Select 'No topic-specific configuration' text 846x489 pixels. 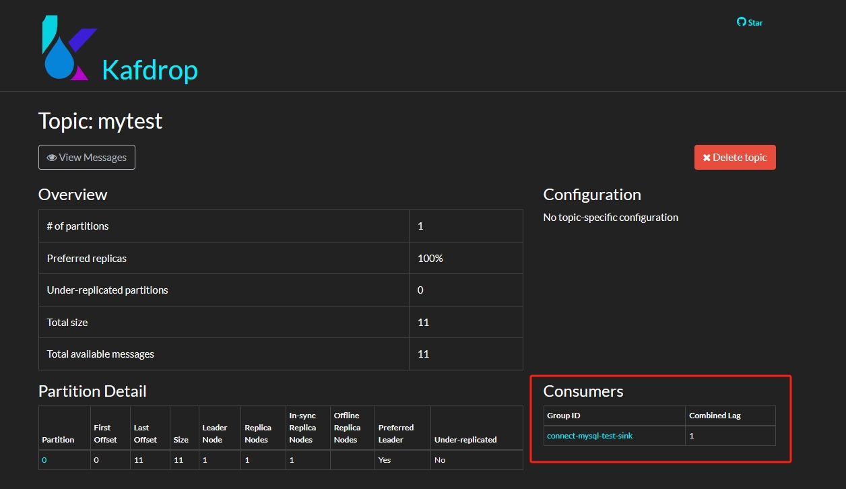tap(611, 218)
